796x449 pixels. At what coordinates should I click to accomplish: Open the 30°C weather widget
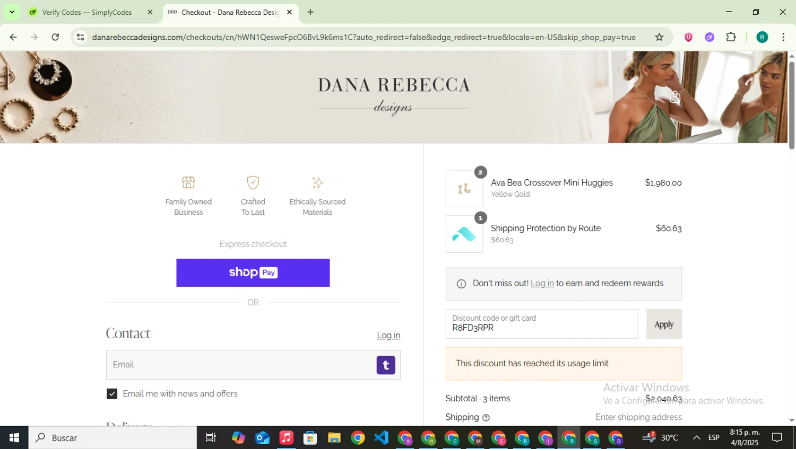click(660, 437)
